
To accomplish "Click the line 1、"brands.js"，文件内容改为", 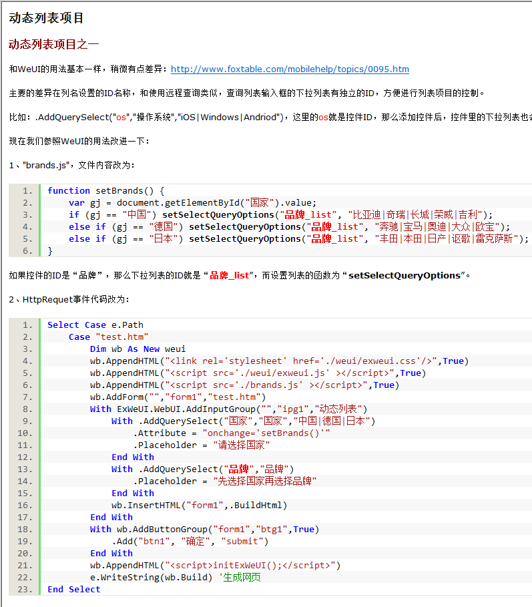I will click(72, 166).
